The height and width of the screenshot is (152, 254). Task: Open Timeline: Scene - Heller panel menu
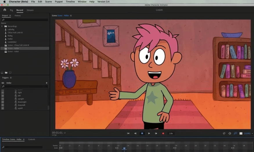[x=24, y=139]
